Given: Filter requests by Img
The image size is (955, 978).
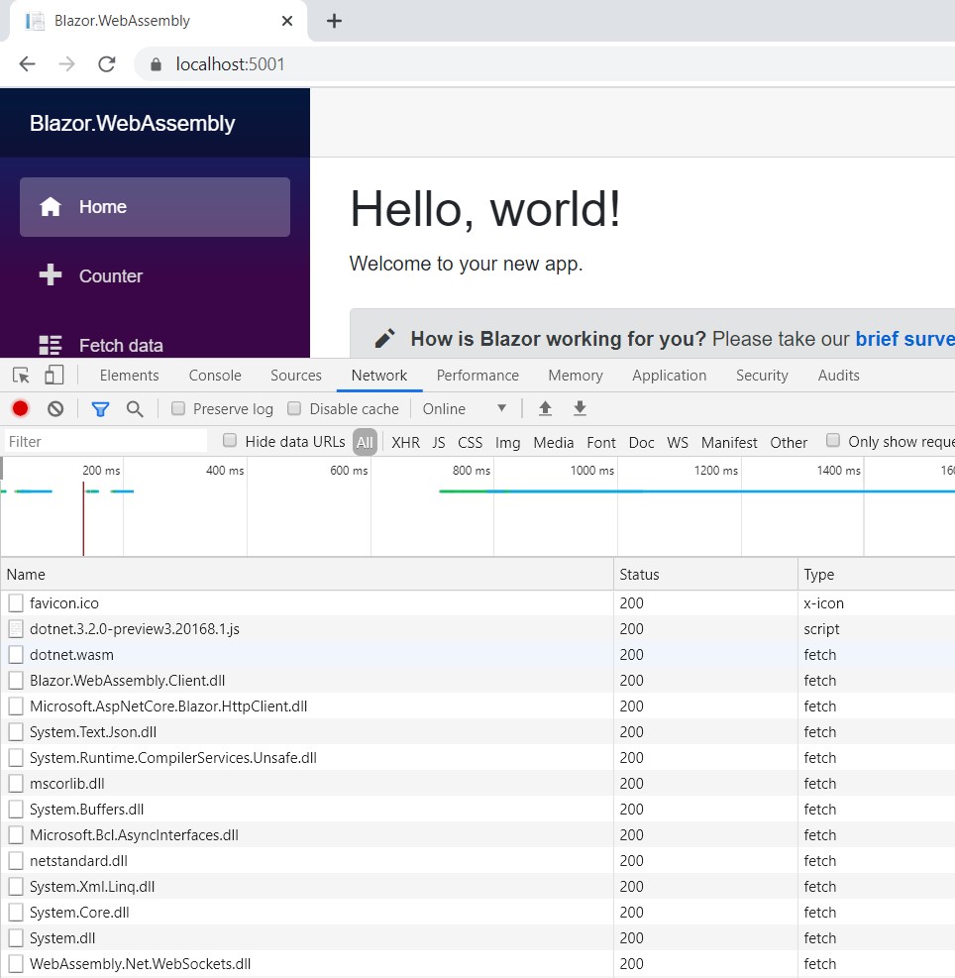Looking at the screenshot, I should [508, 442].
